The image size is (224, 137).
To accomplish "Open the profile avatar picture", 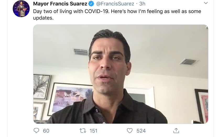I will (x=21, y=9).
